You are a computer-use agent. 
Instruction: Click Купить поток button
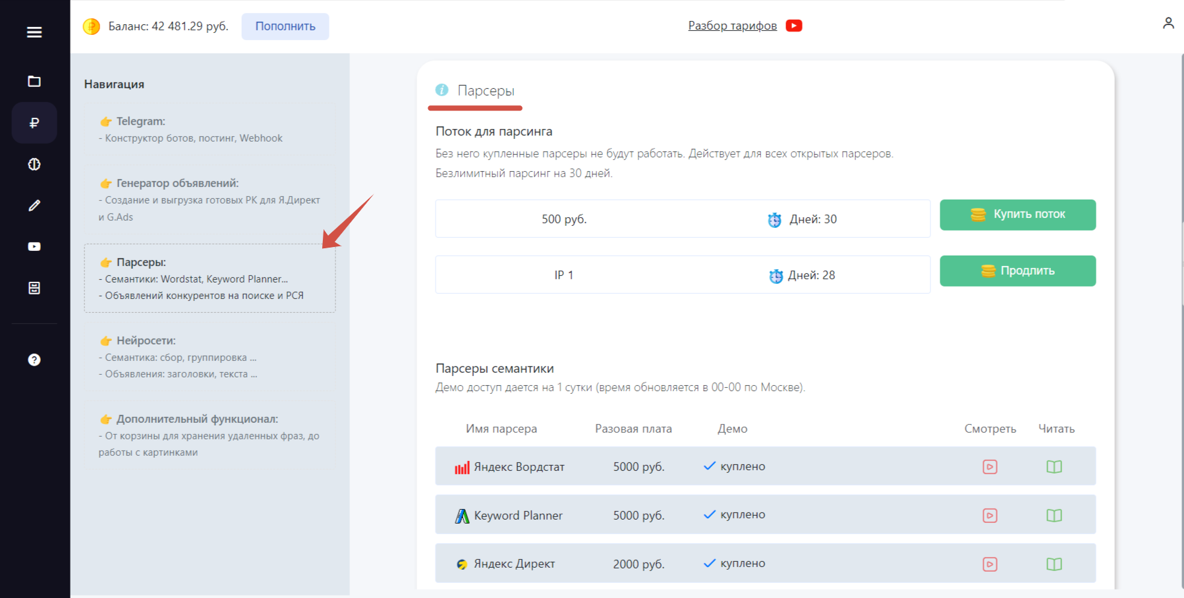[1017, 215]
